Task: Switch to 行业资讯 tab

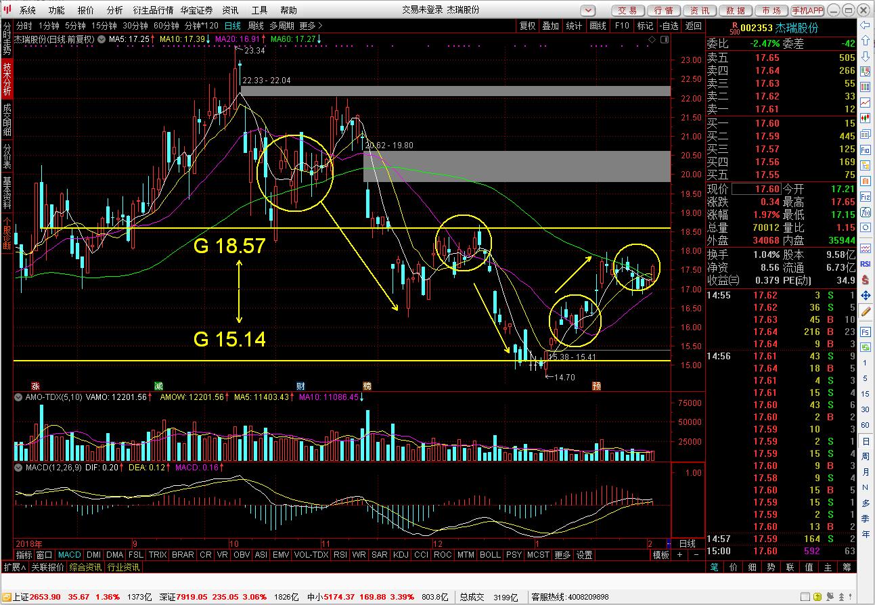Action: pyautogui.click(x=124, y=567)
